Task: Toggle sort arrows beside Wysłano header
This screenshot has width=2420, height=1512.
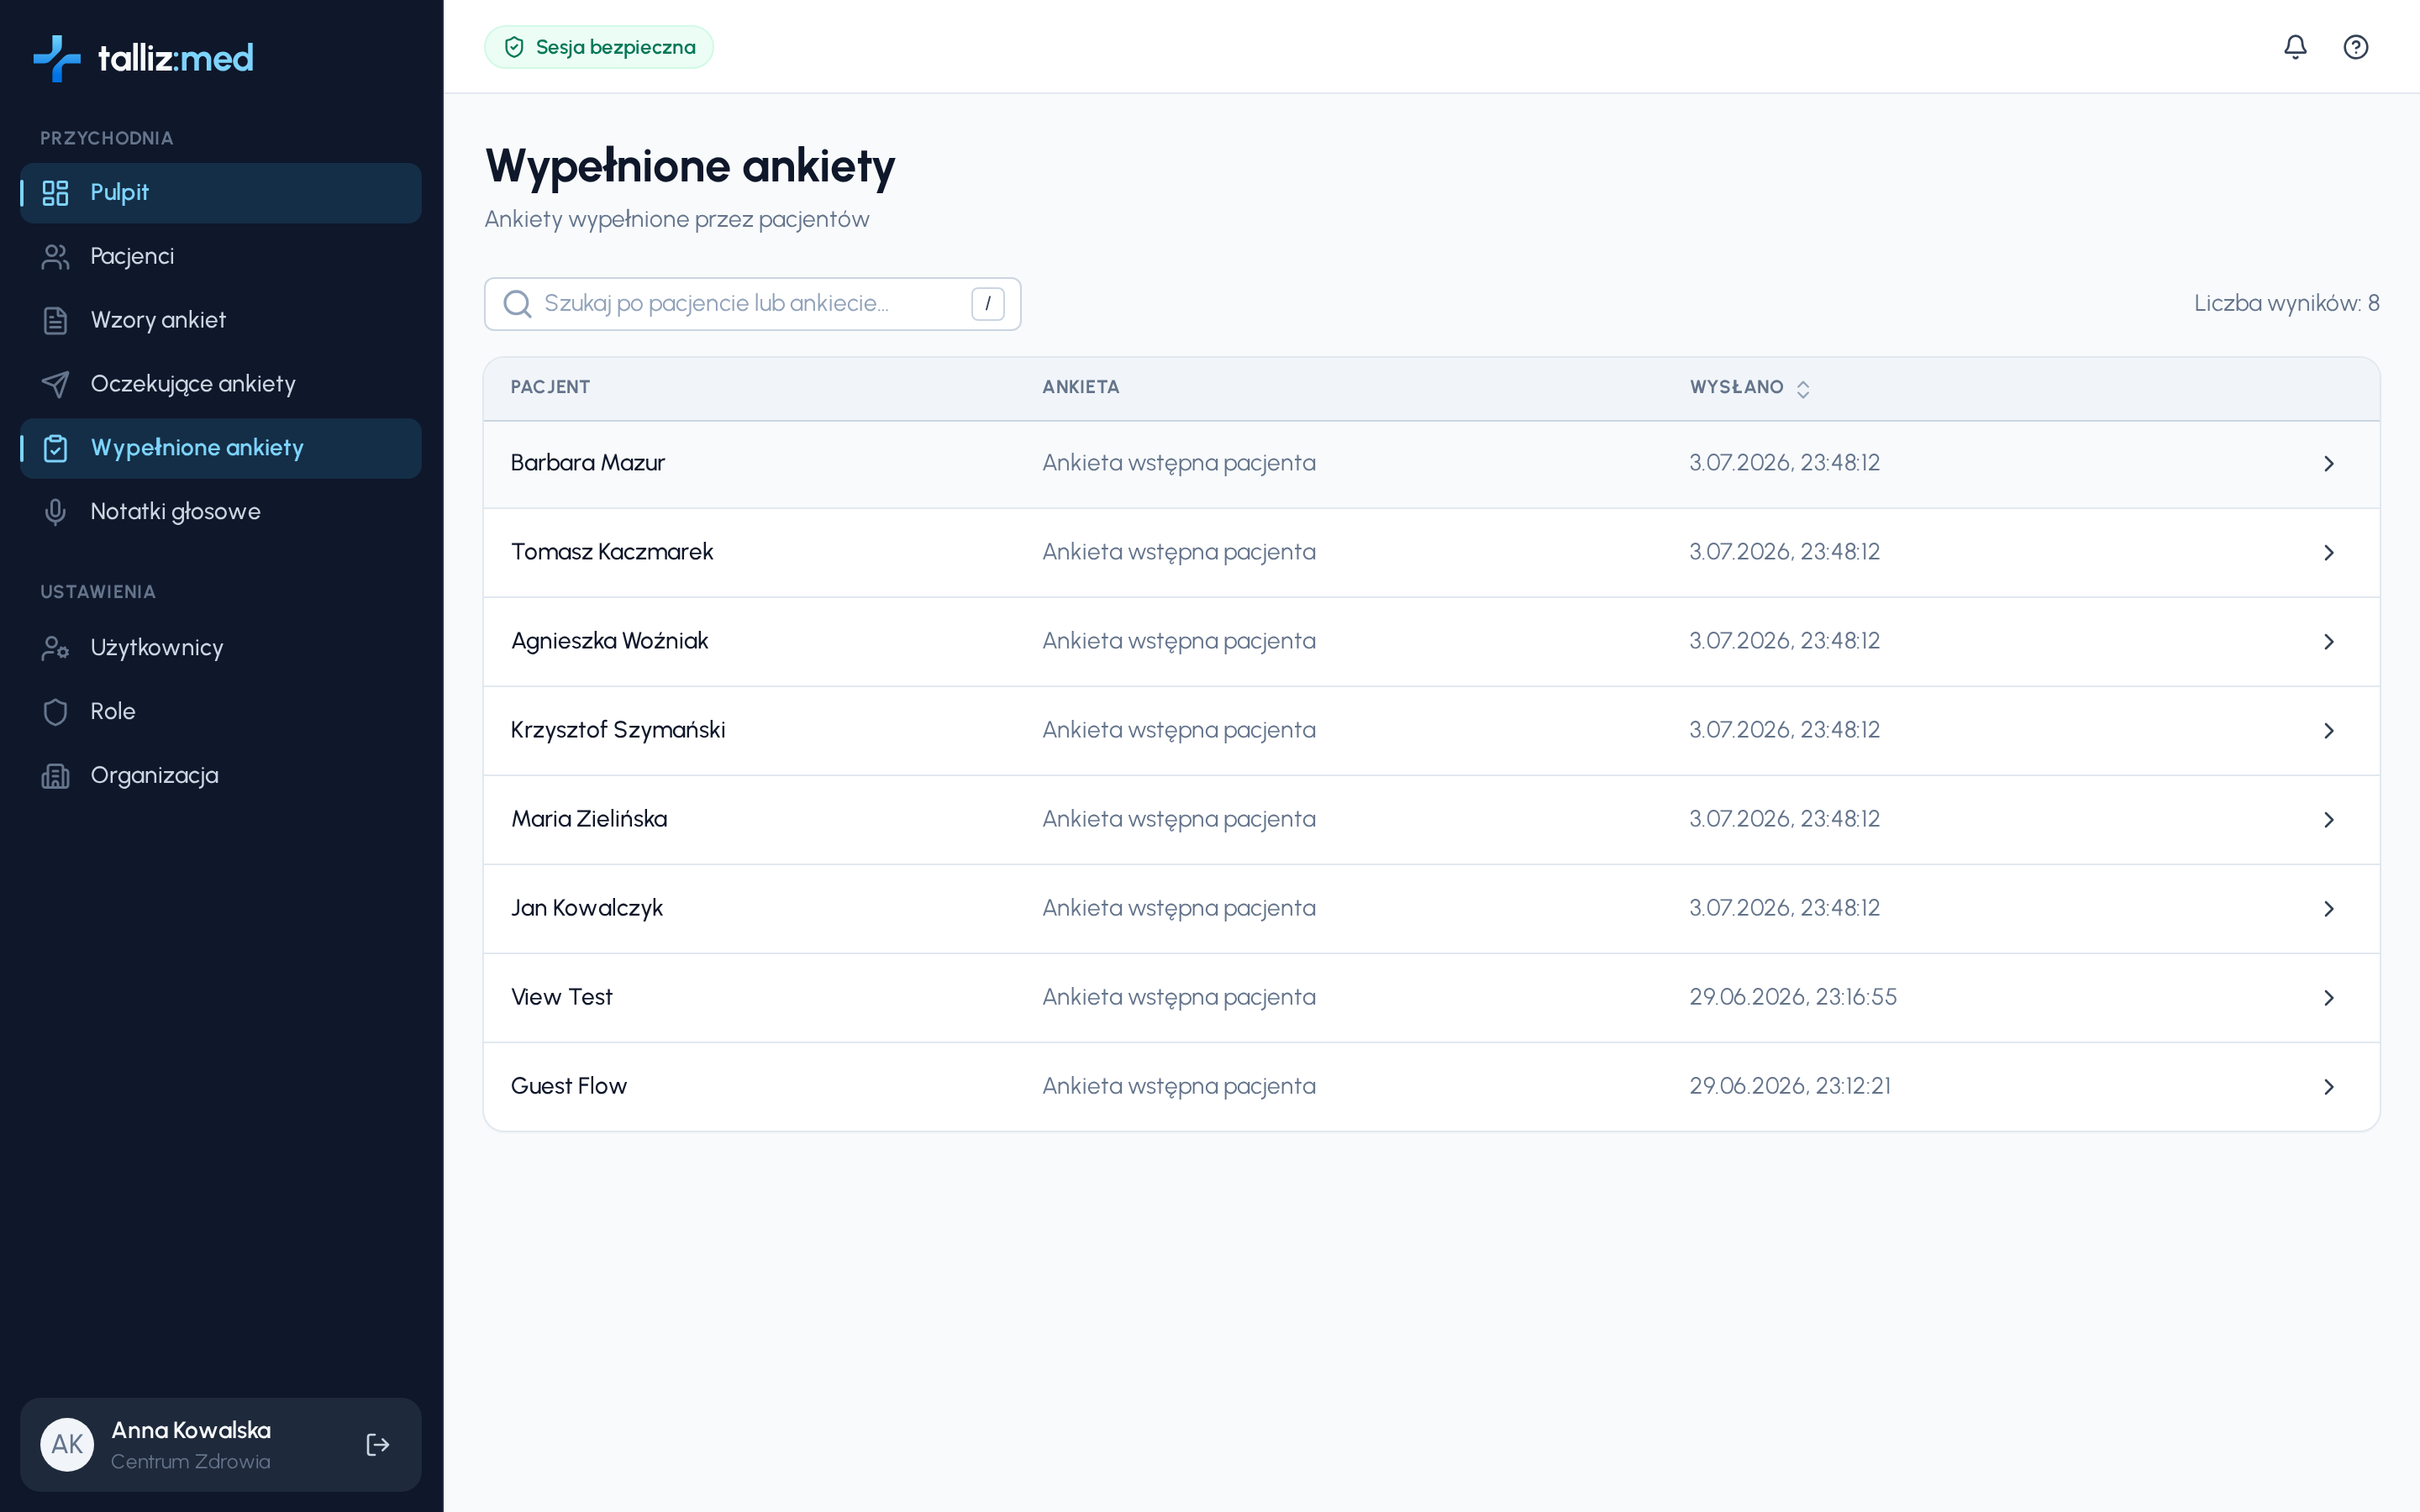Action: 1802,389
